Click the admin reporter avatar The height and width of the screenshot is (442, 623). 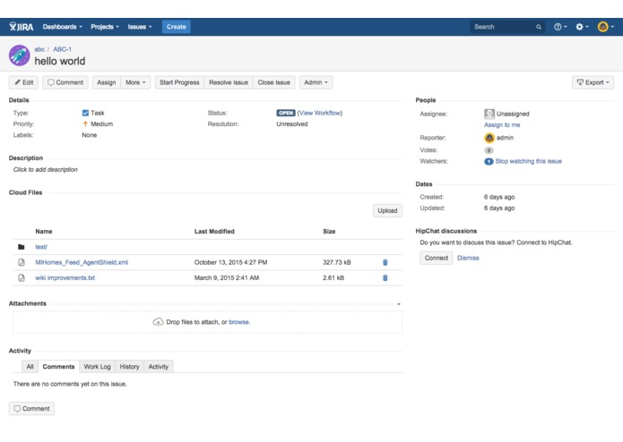489,138
